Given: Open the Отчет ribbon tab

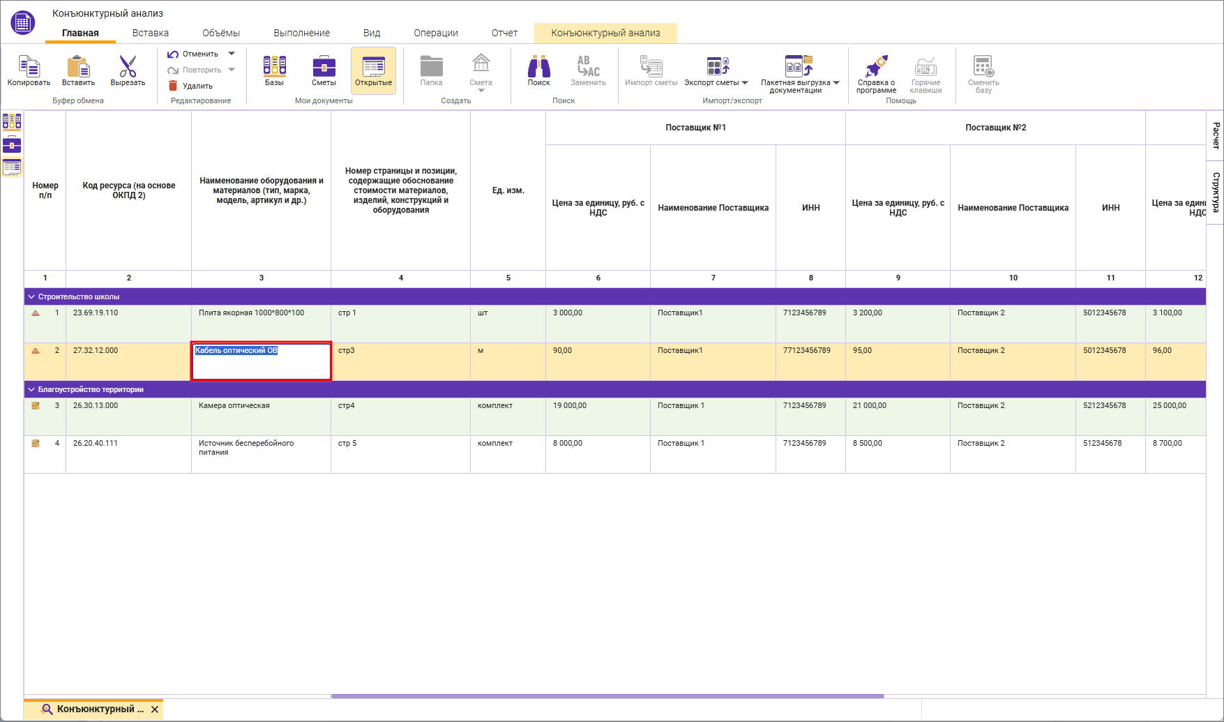Looking at the screenshot, I should [504, 33].
